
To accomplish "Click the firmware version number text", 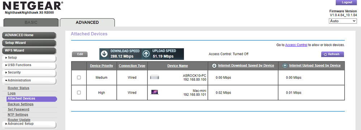I will [x=343, y=15].
